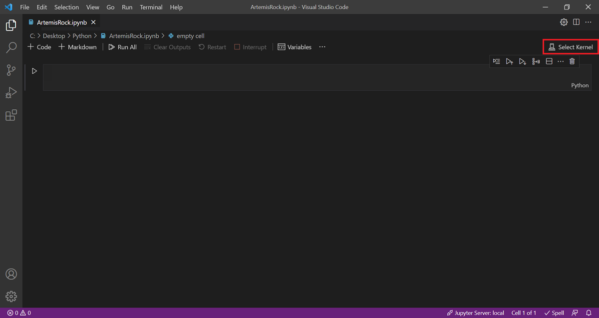The height and width of the screenshot is (318, 599).
Task: Open notebook settings gear in editor title
Action: 564,22
